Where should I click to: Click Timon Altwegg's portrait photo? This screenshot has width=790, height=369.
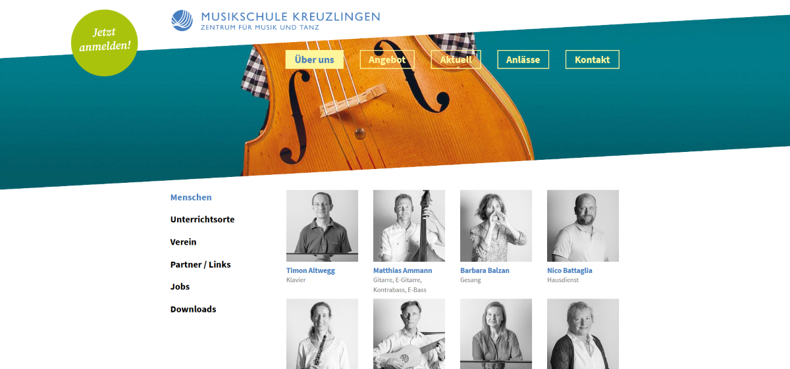tap(323, 226)
